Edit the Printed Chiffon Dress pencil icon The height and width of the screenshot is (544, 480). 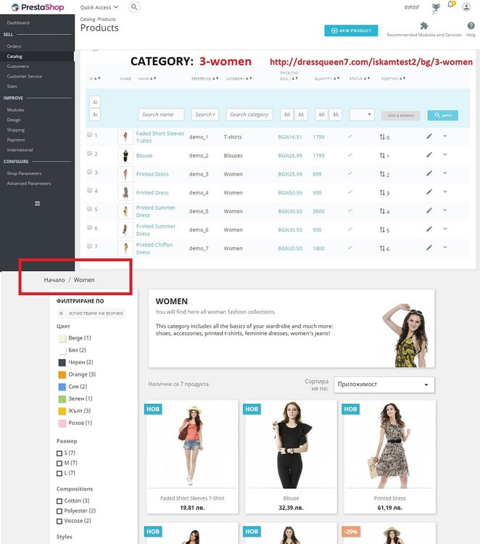tap(429, 247)
